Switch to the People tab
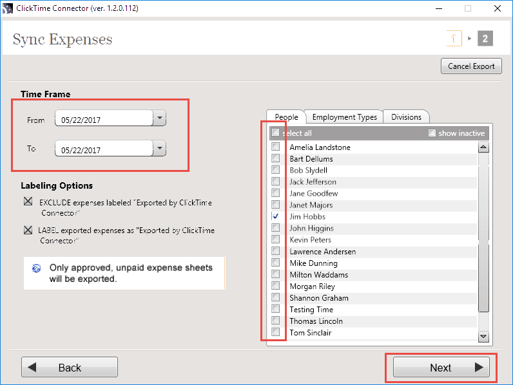 (x=286, y=117)
